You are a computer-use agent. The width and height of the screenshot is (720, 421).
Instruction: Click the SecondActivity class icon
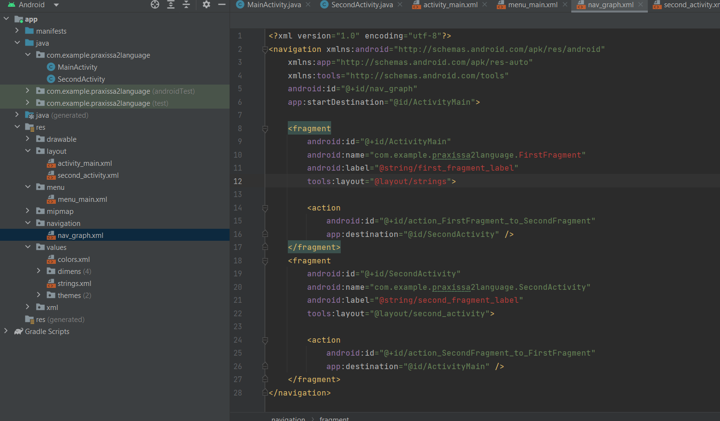coord(51,79)
